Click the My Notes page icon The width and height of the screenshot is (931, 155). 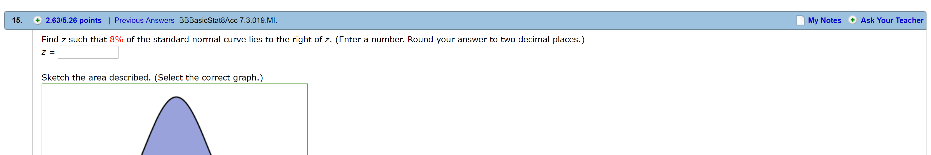(x=800, y=20)
